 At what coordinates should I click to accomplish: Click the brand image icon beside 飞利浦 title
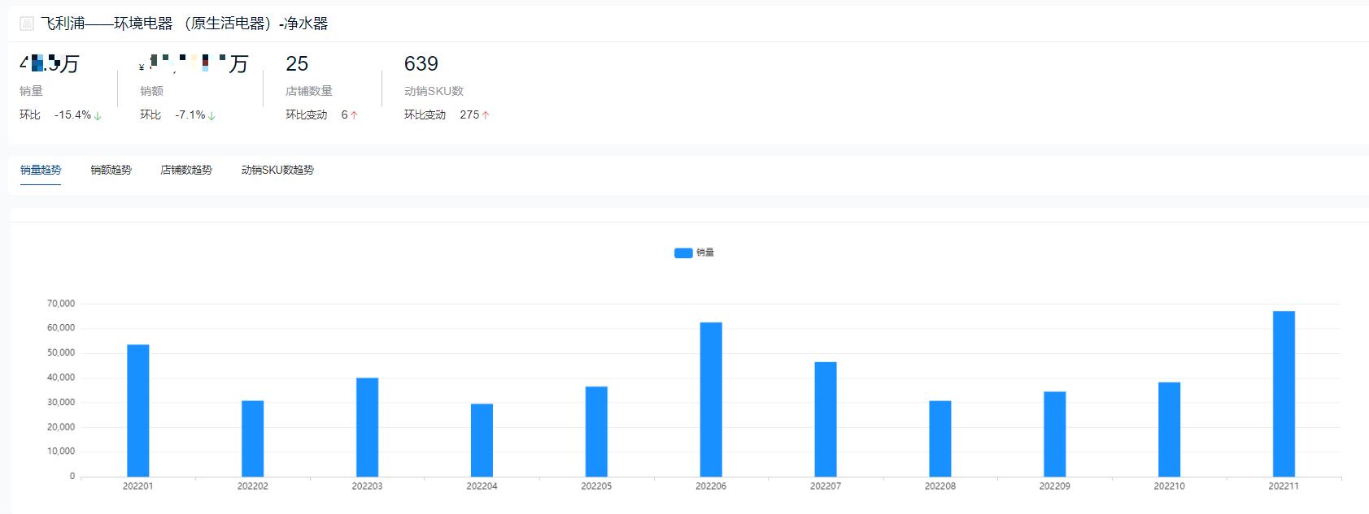click(27, 24)
